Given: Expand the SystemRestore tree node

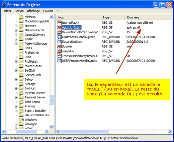Looking at the screenshot, I should [x=16, y=93].
